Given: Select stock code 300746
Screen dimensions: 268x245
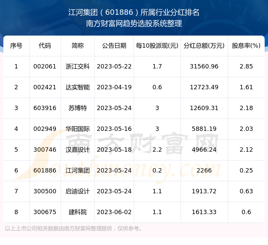Looking at the screenshot, I should point(45,150).
